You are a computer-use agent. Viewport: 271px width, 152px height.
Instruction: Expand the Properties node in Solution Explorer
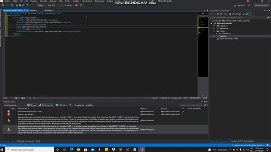214,26
